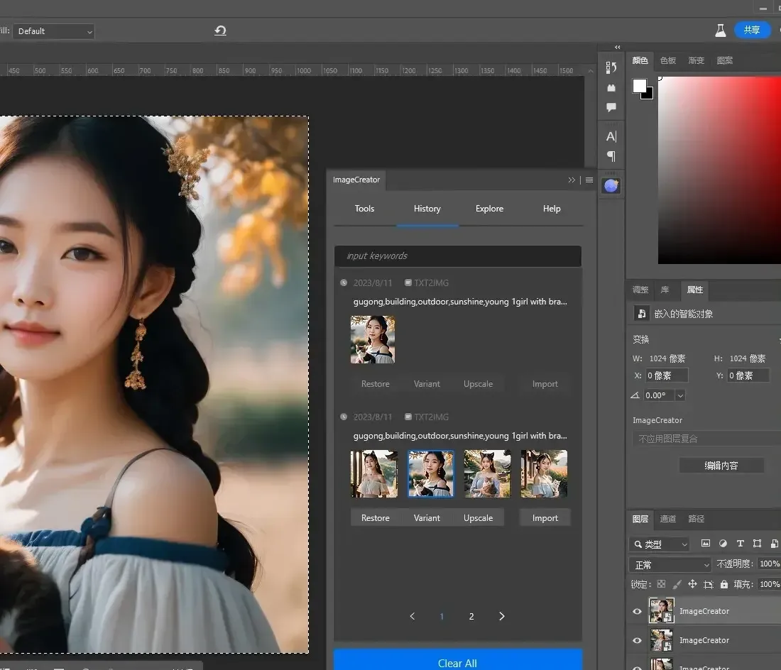Click the Y position input field
This screenshot has height=670, width=781.
click(x=748, y=375)
